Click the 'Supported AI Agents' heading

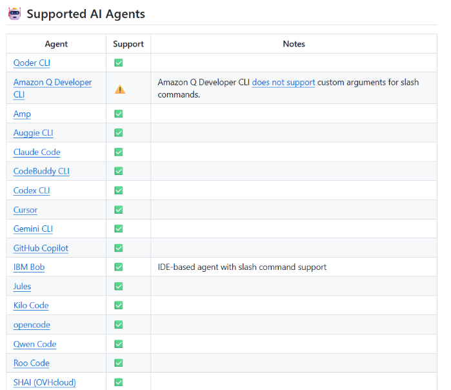click(x=86, y=14)
